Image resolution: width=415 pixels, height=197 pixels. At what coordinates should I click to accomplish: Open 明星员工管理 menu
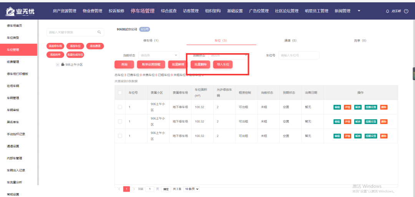click(317, 11)
